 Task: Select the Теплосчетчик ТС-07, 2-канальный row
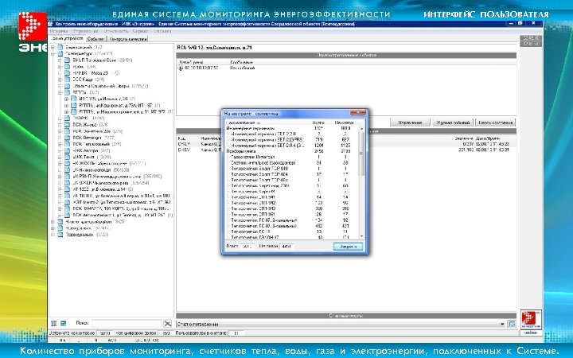pos(291,220)
